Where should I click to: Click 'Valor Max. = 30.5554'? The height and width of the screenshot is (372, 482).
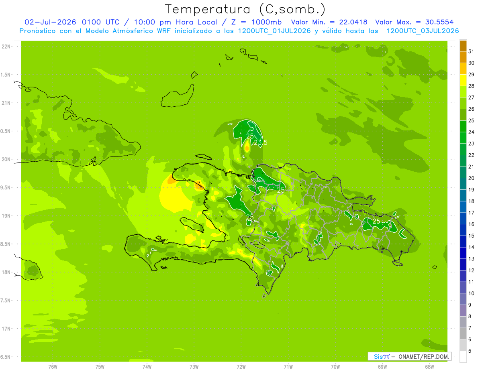pos(415,22)
